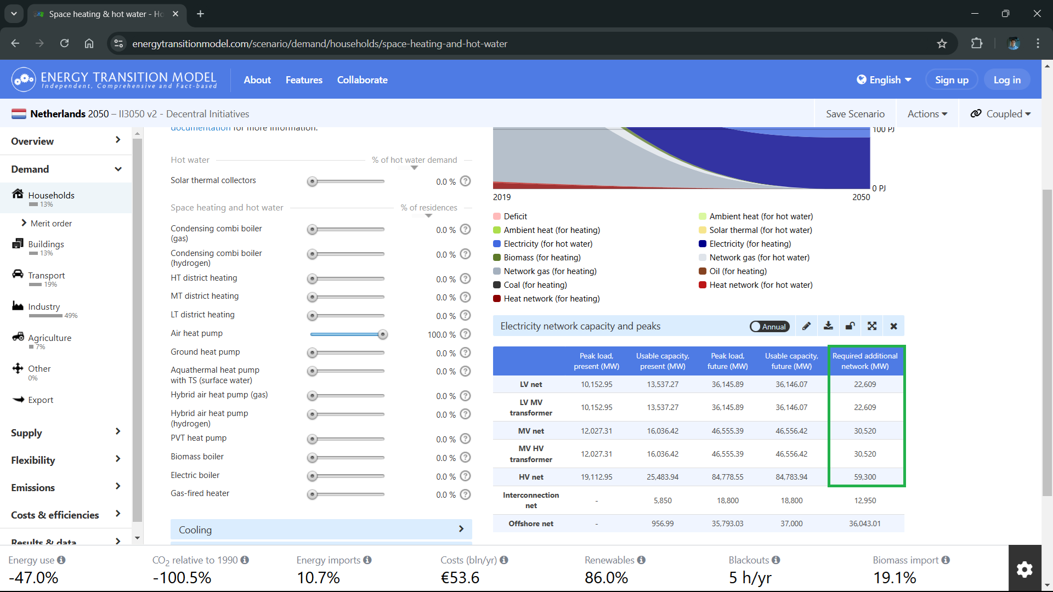This screenshot has height=592, width=1053.
Task: Show info for Renewables indicator
Action: tap(641, 560)
